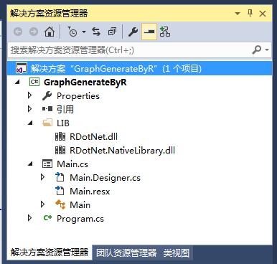Select the LIB folder

(x=63, y=123)
